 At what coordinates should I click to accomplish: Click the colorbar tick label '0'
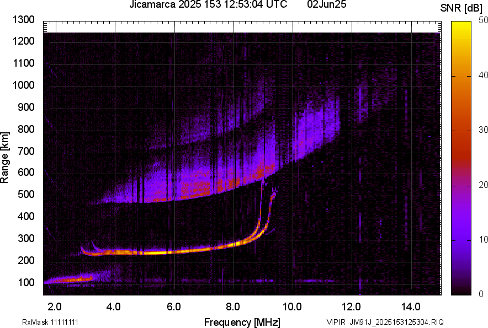481,294
